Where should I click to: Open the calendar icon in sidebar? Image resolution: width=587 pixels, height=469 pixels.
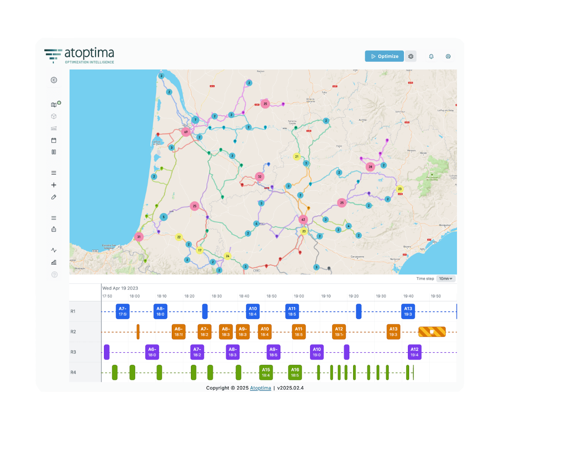pos(54,140)
